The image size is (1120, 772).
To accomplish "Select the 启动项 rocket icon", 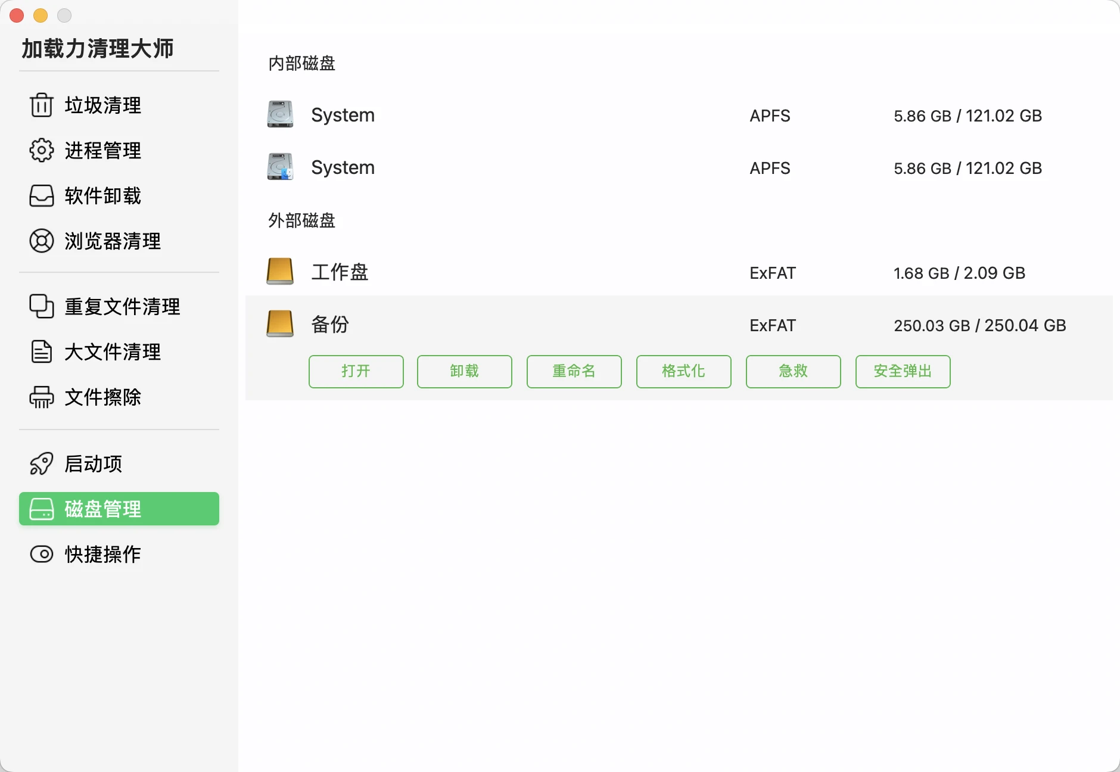I will tap(41, 463).
